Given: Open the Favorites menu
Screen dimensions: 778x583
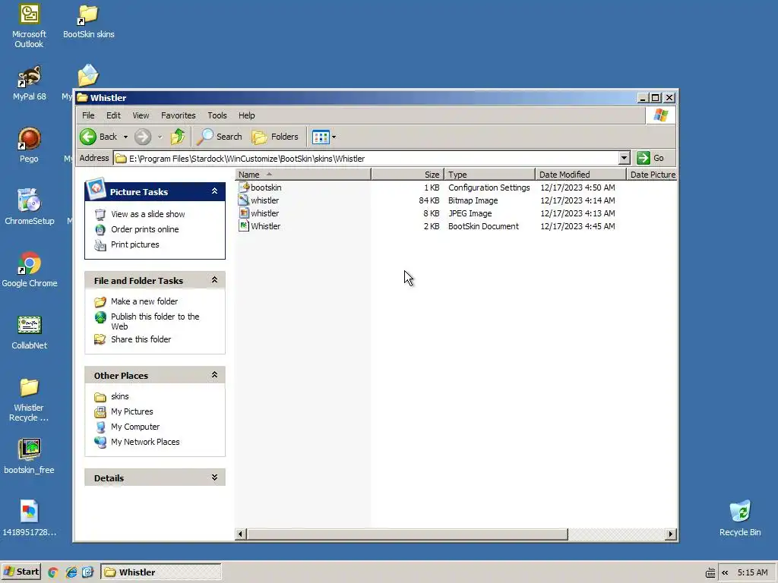Looking at the screenshot, I should tap(178, 115).
